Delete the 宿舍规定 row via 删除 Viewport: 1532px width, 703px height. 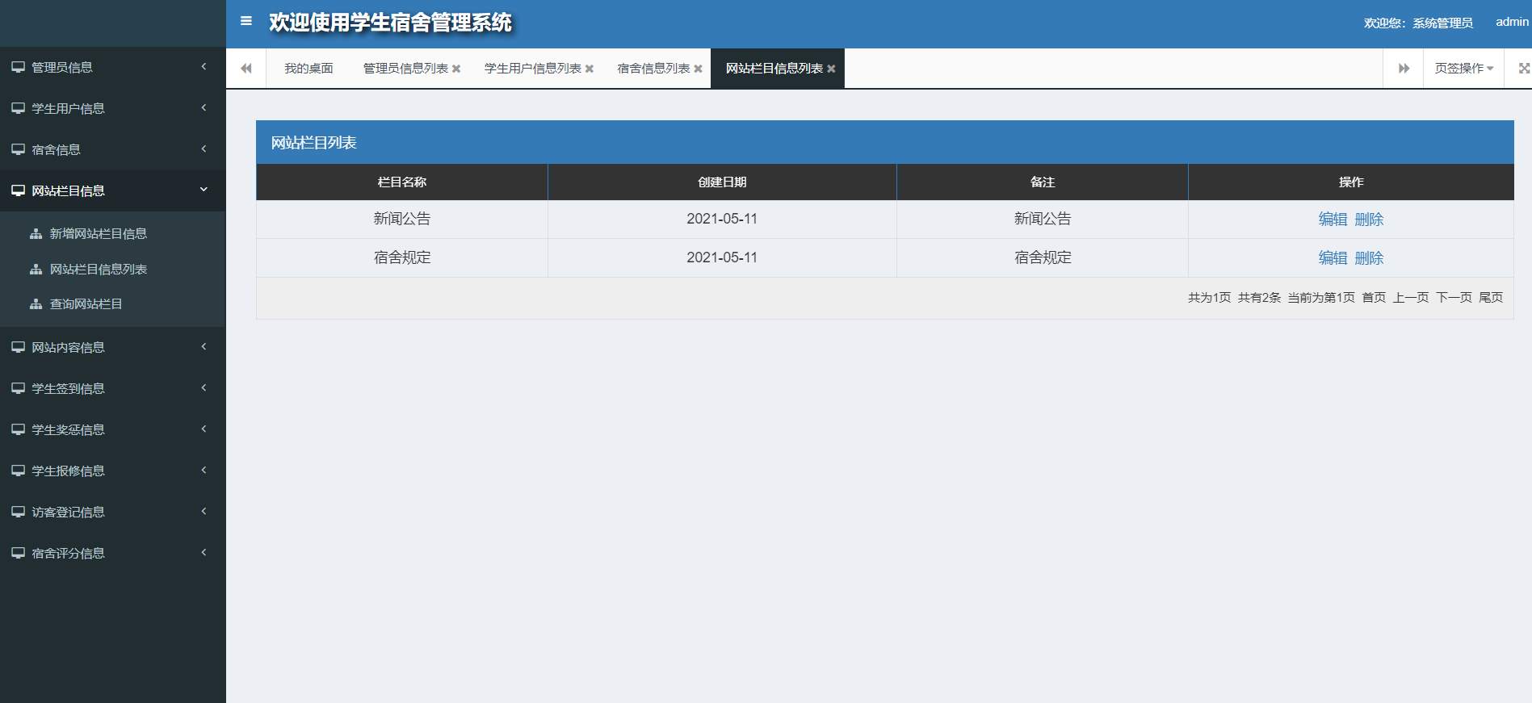coord(1369,257)
